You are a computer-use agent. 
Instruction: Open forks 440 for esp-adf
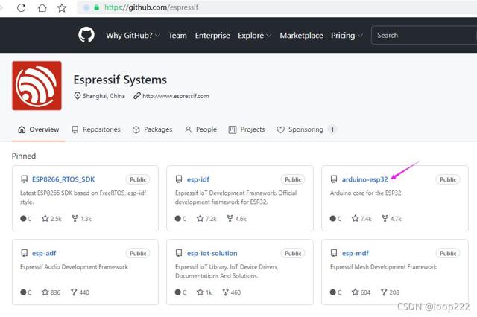coord(80,292)
